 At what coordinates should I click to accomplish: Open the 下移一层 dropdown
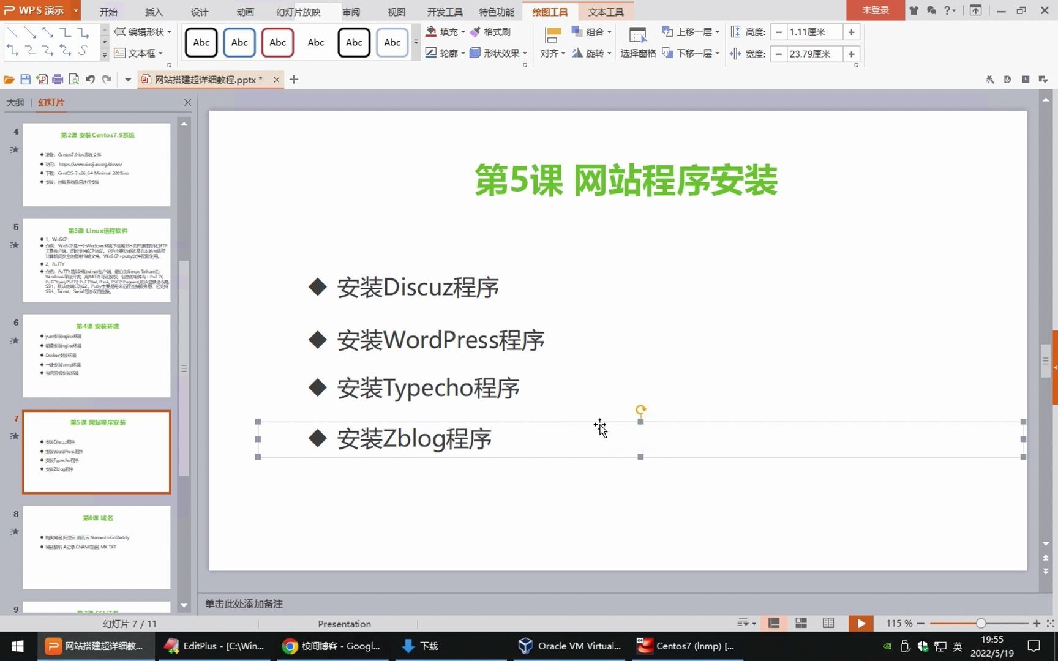[691, 53]
